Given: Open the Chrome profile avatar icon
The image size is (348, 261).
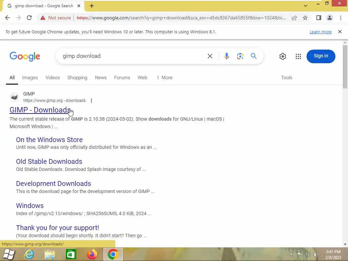Looking at the screenshot, I should (330, 18).
